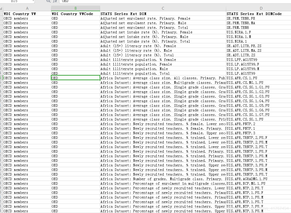Click the 'STATS Series Ext DIM' header cell
Screen dimensions: 291x213
click(x=163, y=14)
